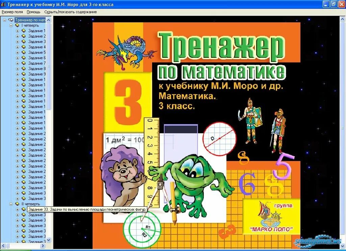The height and width of the screenshot is (251, 346).
Task: Click the tree panel horizontal scrollbar thumb
Action: [9, 246]
